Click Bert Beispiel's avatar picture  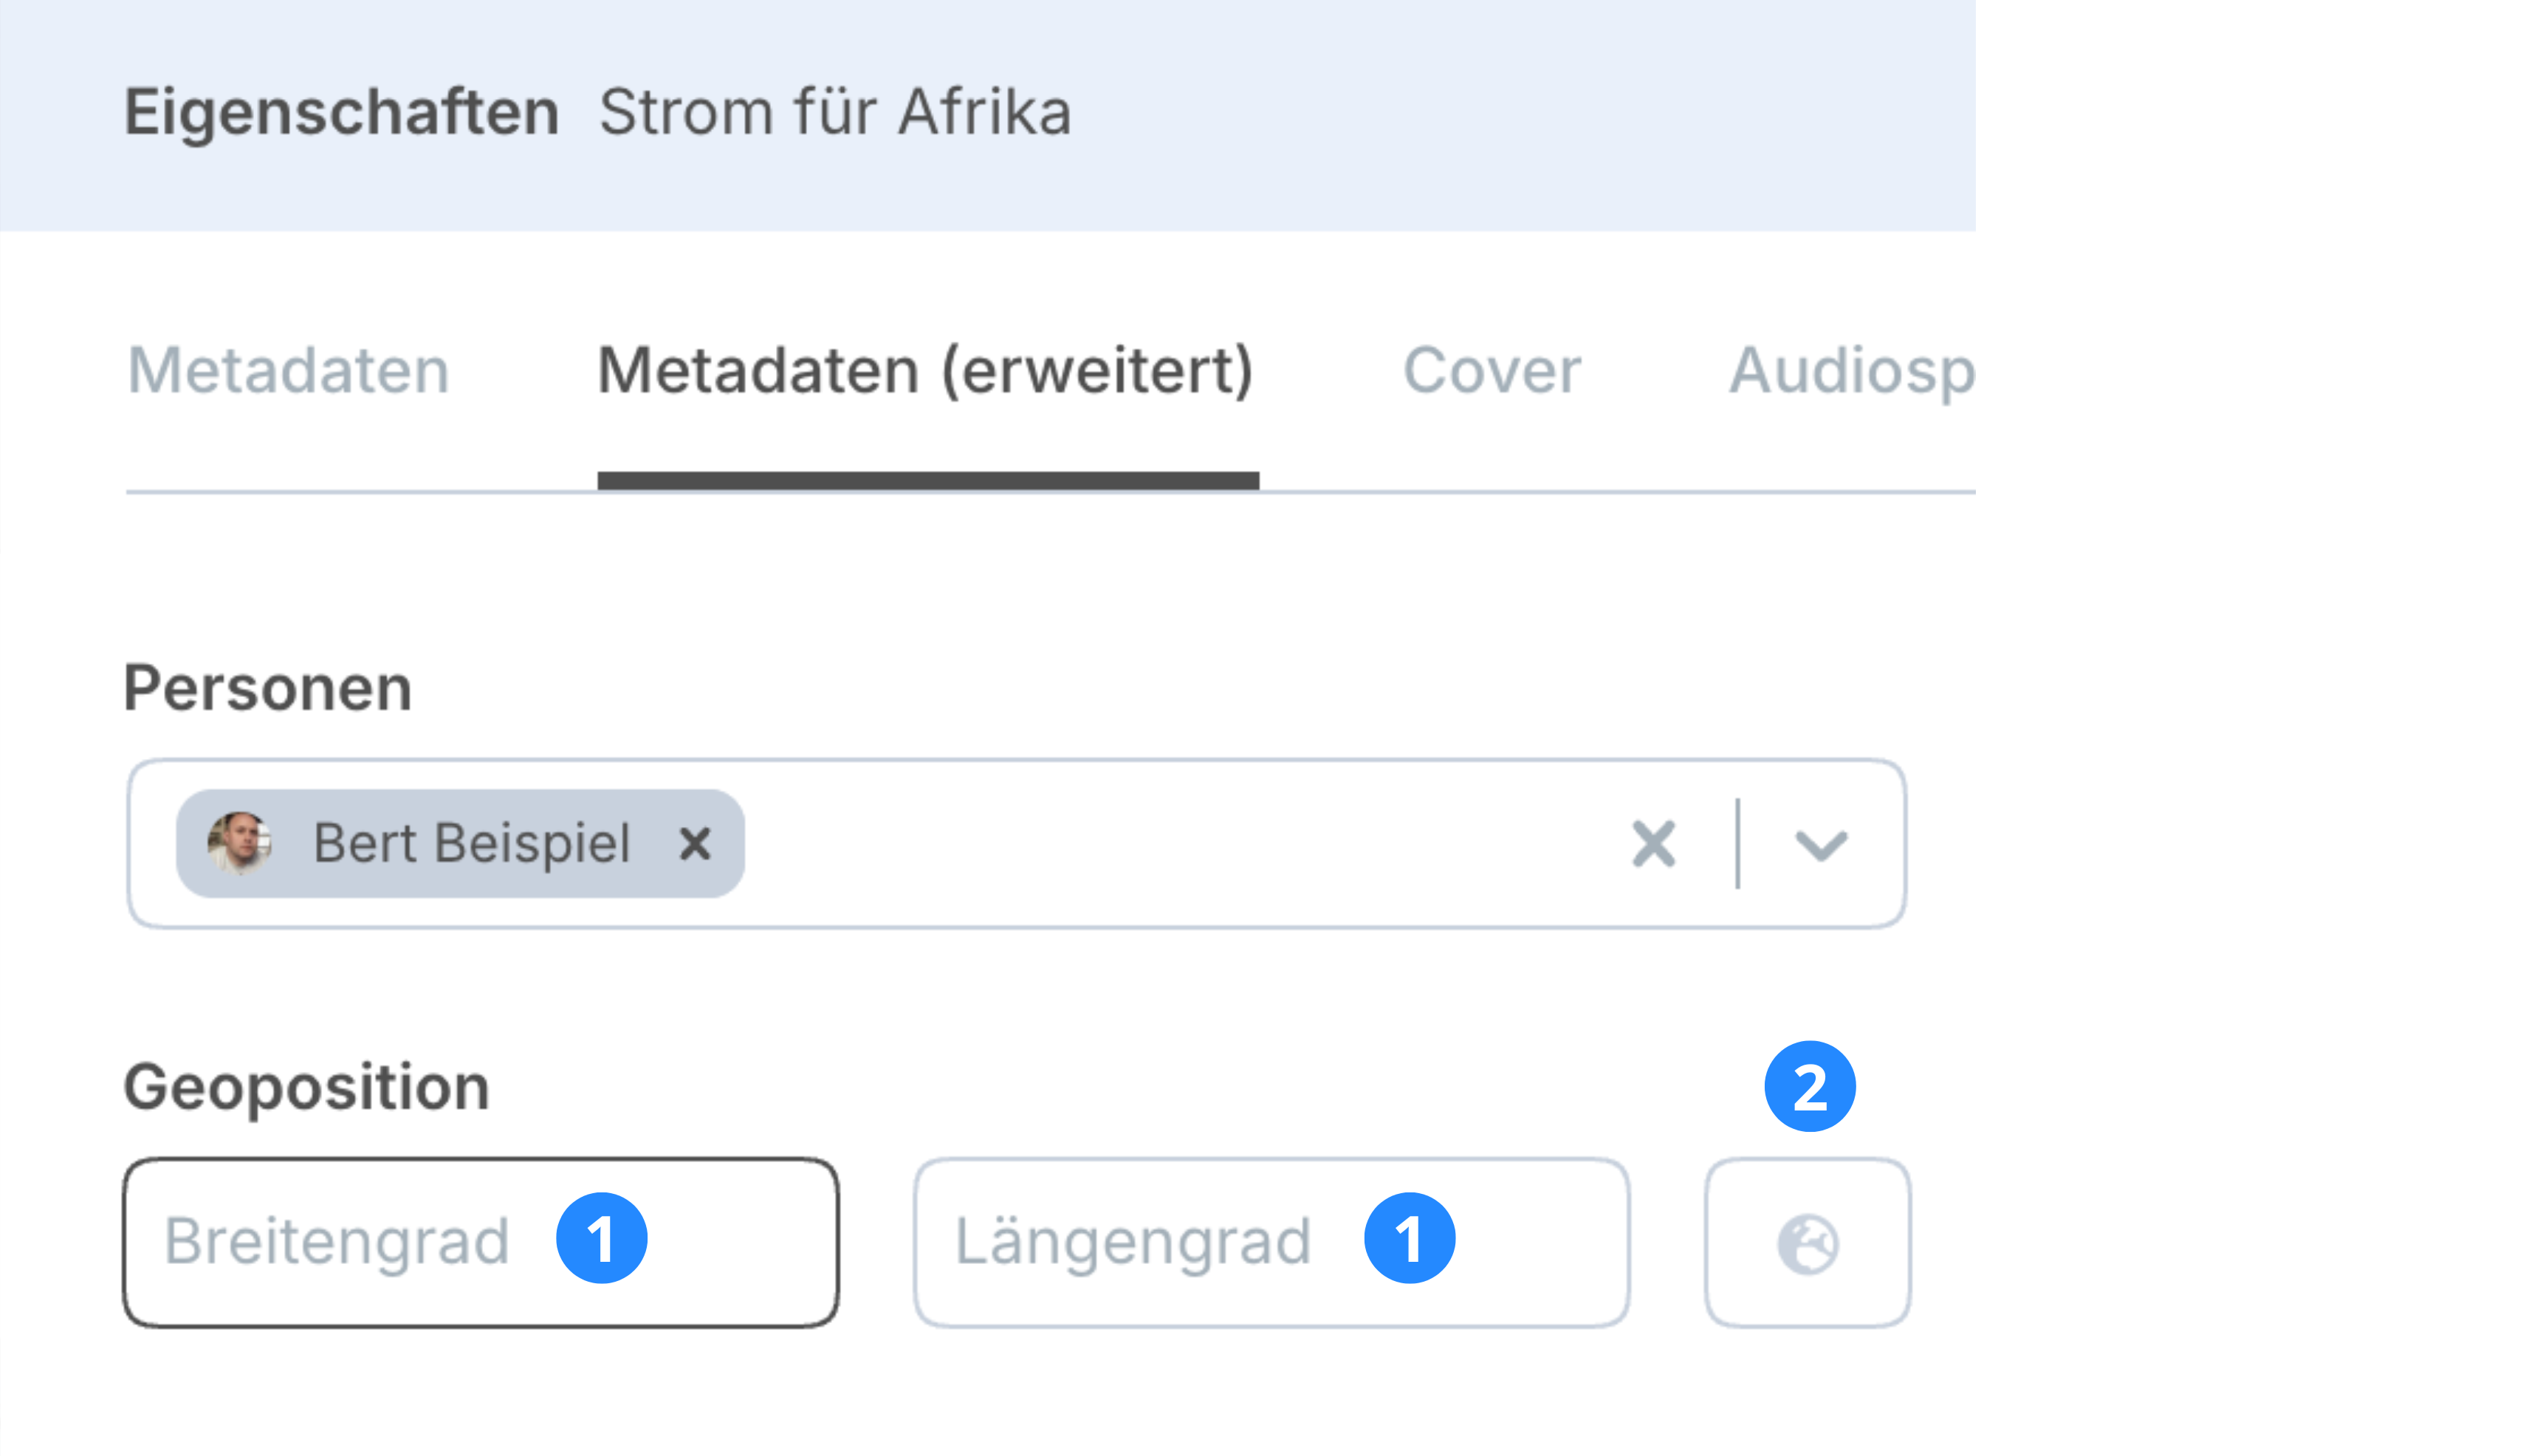click(x=239, y=843)
